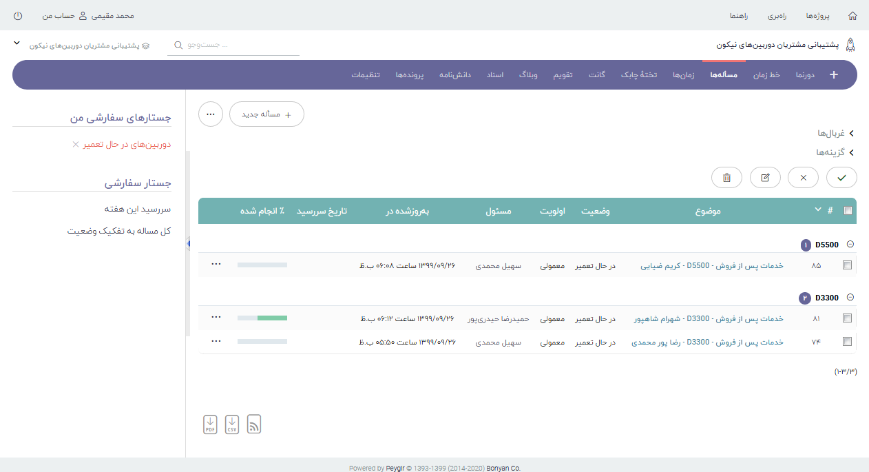The image size is (869, 472).
Task: Check the box for issue ۸۱
Action: tap(847, 318)
